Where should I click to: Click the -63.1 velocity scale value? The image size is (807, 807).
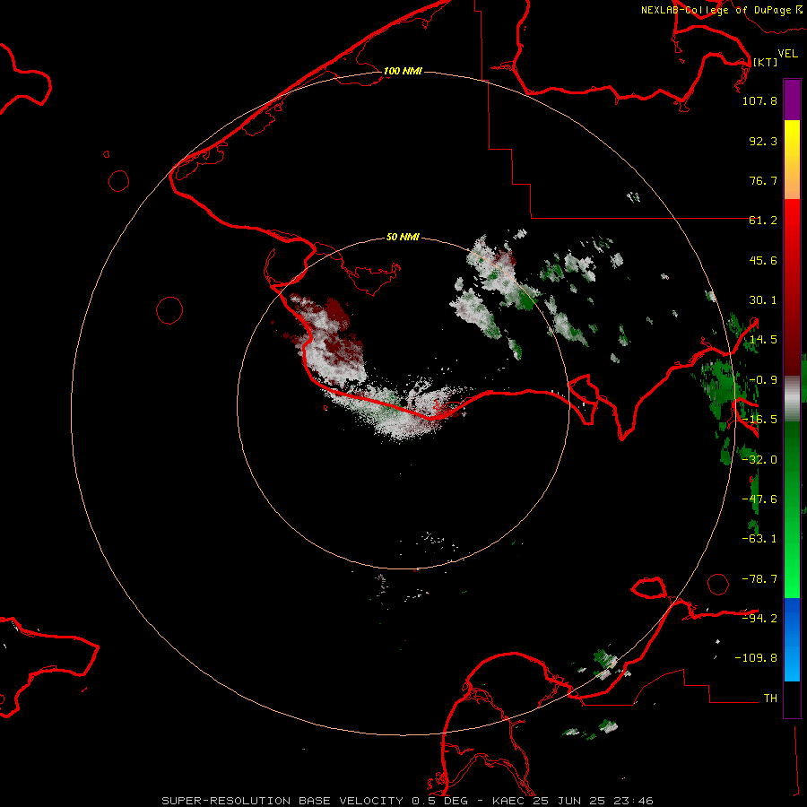coord(759,539)
